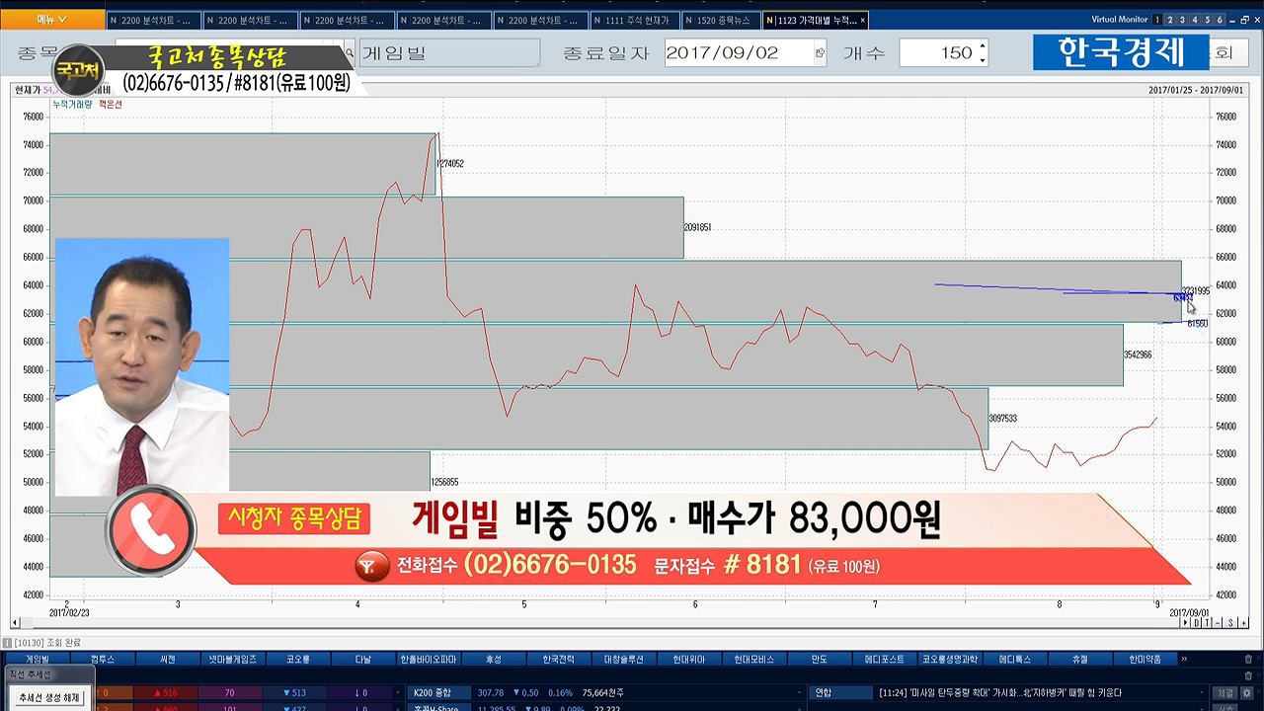Screen dimensions: 1264x711
Task: Expand more stocks with the » arrow
Action: 1184,660
